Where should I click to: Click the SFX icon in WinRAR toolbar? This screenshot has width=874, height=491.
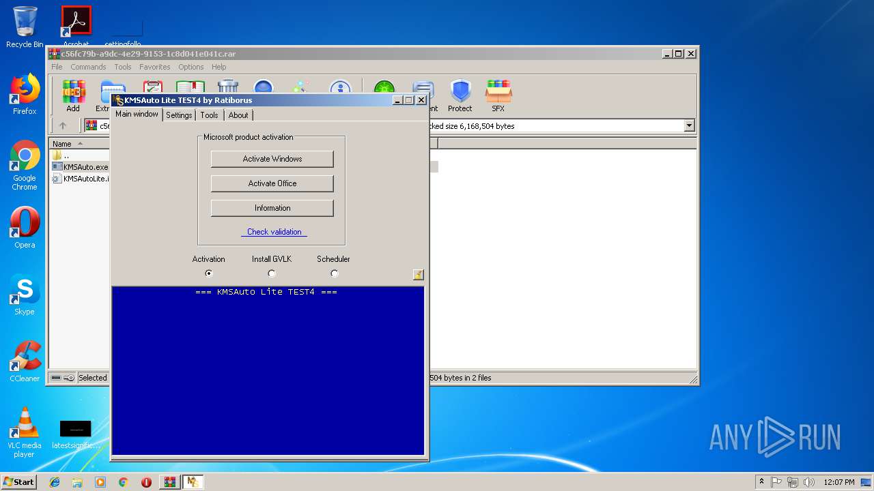498,95
